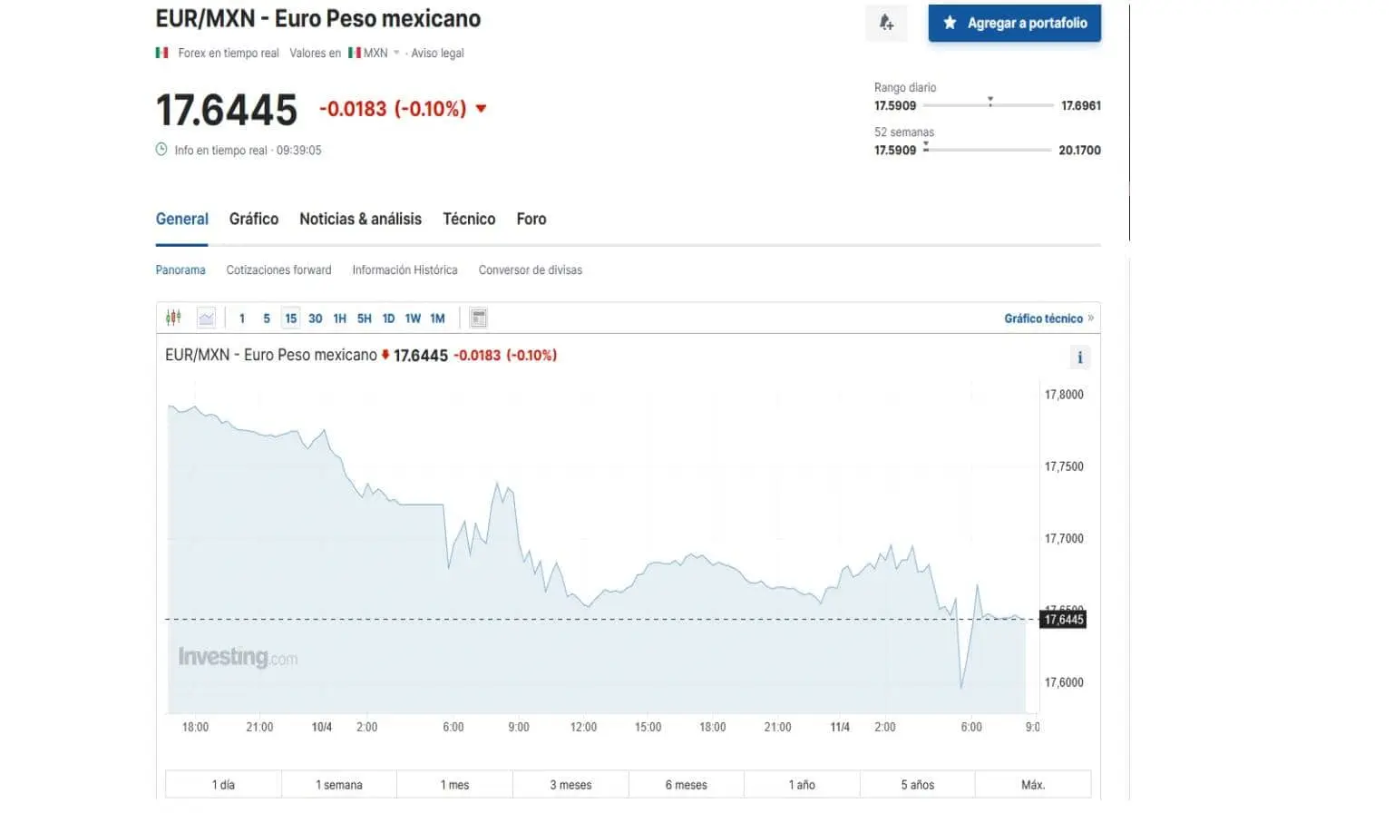This screenshot has height=813, width=1394.
Task: Select the 1 año range button
Action: coord(802,785)
